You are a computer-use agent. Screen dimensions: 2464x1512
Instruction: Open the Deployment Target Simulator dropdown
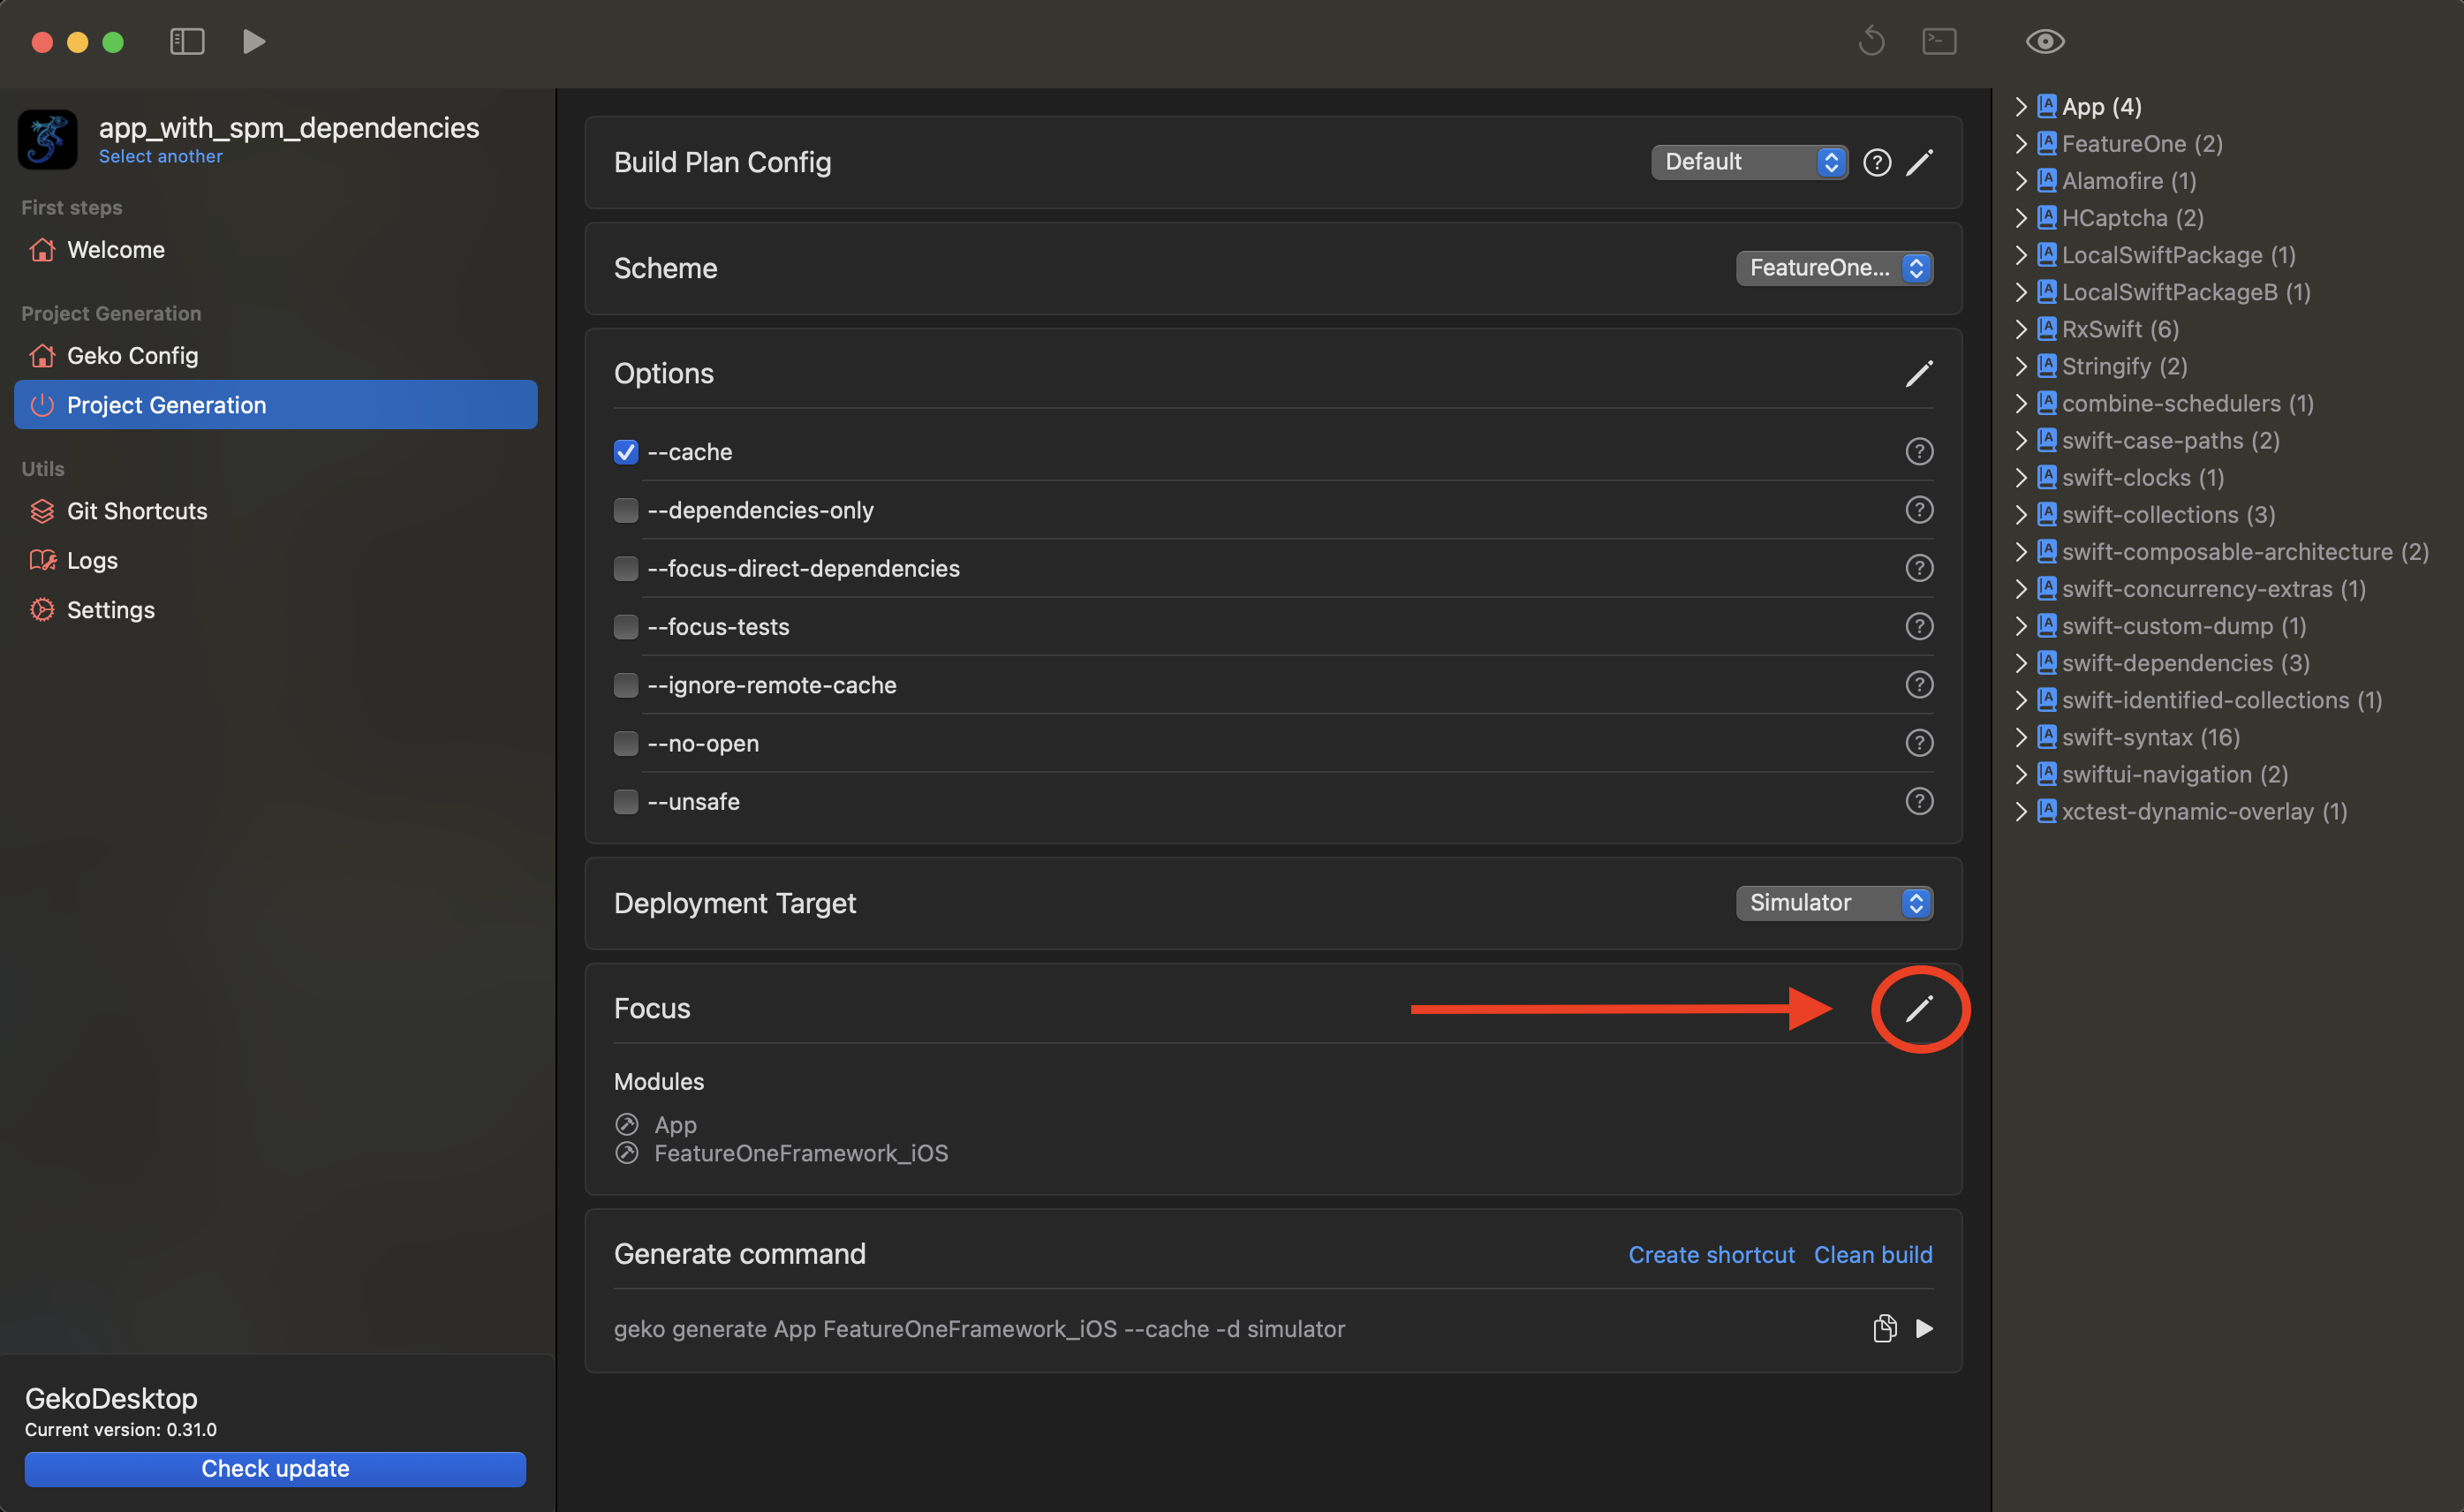[x=1833, y=903]
